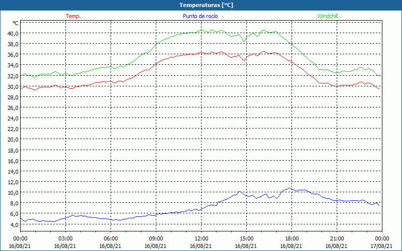Select the blue 'Punto de rocío' legend label
Screen dimensions: 402x251
coord(200,16)
